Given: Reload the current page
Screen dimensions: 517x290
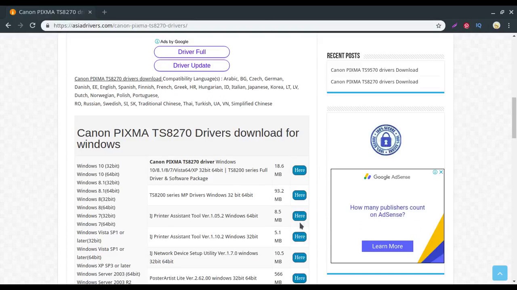Looking at the screenshot, I should pos(32,25).
